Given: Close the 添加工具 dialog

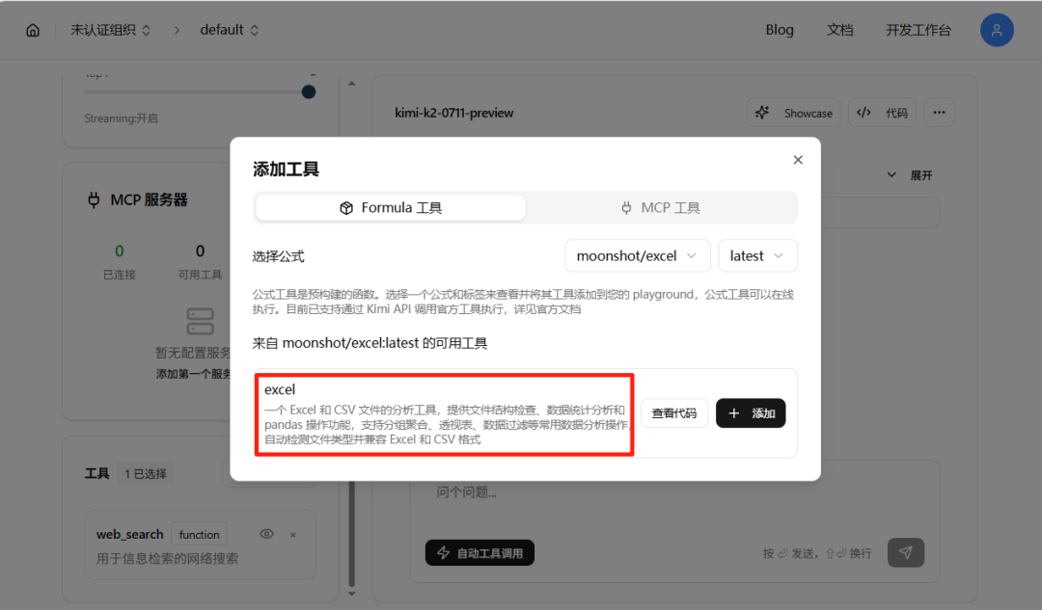Looking at the screenshot, I should [x=798, y=160].
